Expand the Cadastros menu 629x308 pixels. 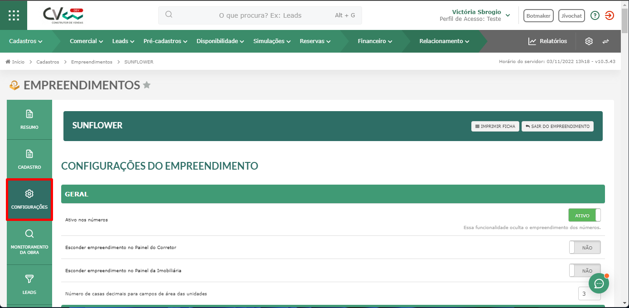pos(26,41)
